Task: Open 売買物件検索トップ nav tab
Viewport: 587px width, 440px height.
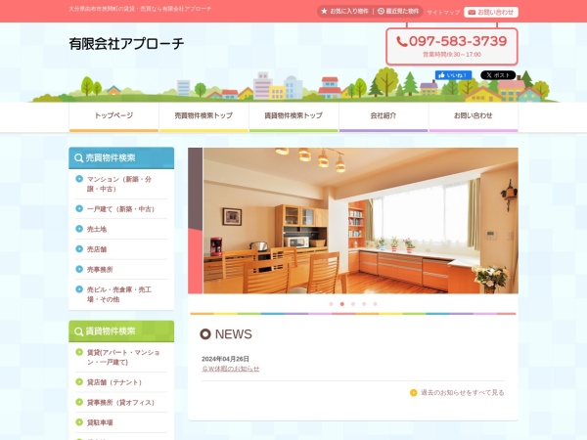Action: coord(203,117)
